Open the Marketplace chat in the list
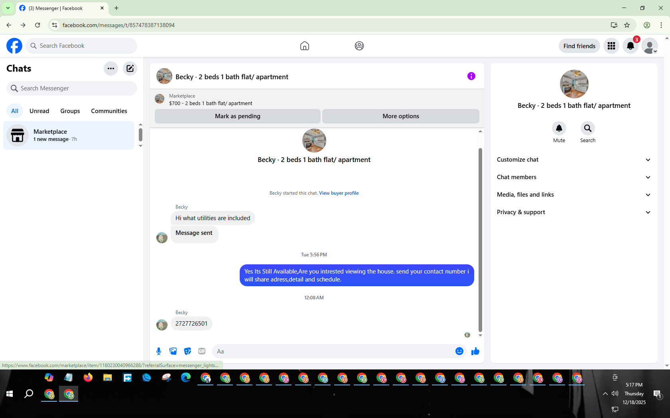Image resolution: width=670 pixels, height=418 pixels. point(69,135)
